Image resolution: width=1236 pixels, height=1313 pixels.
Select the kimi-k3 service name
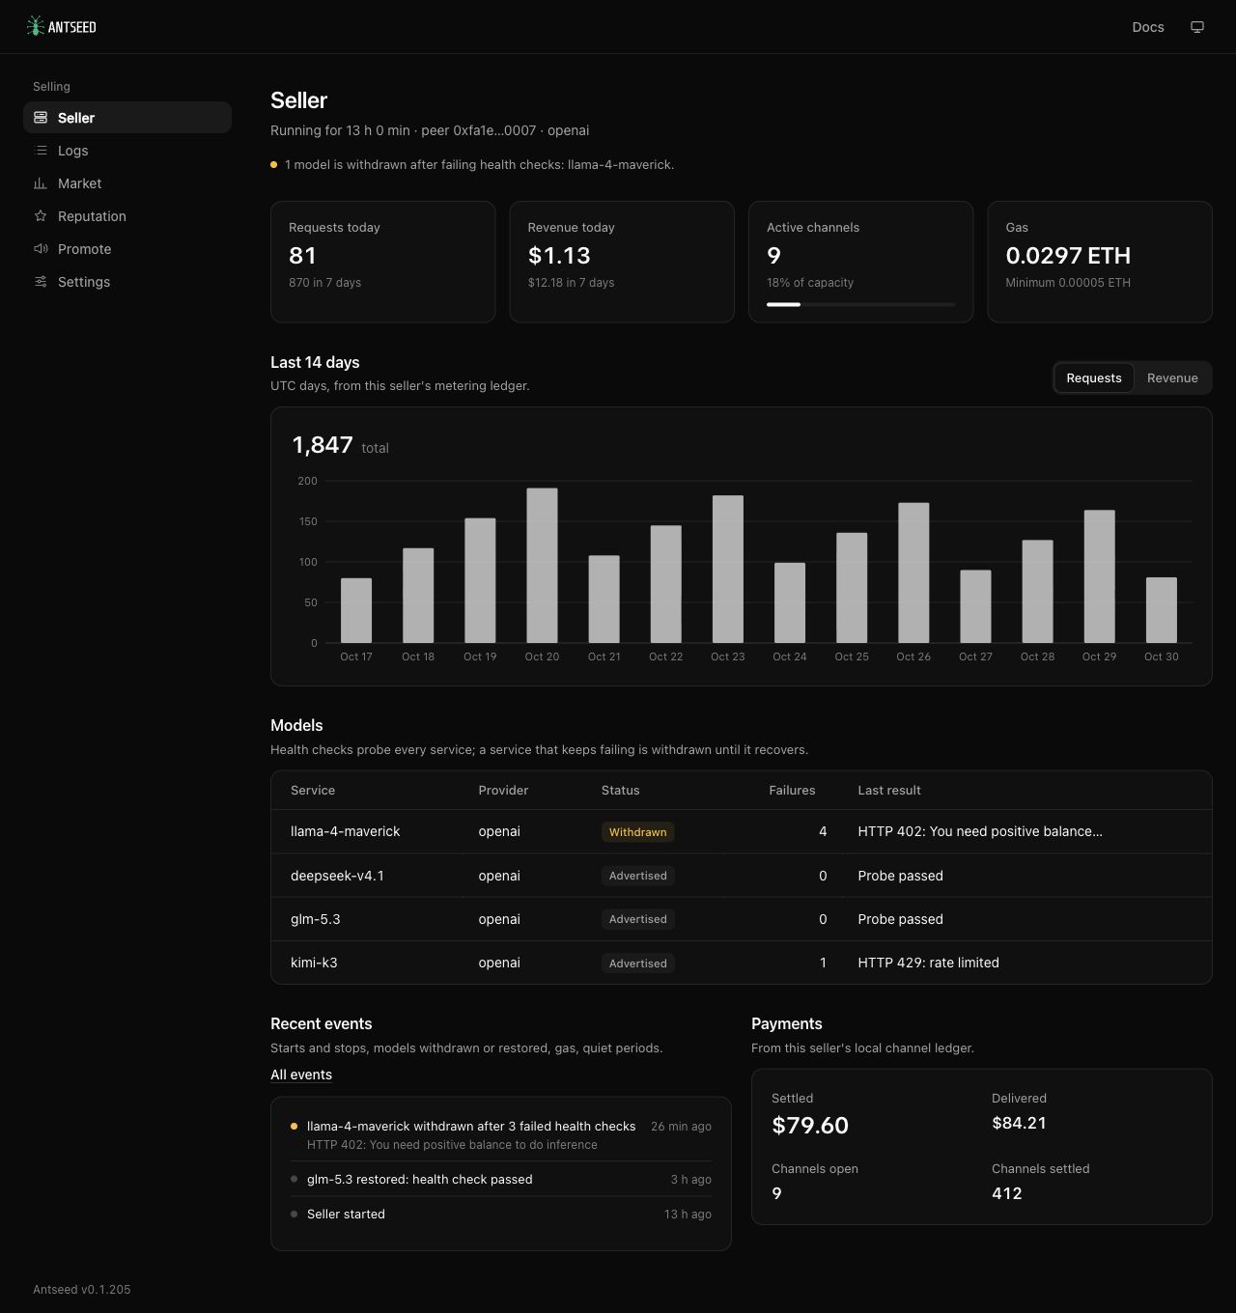[314, 963]
